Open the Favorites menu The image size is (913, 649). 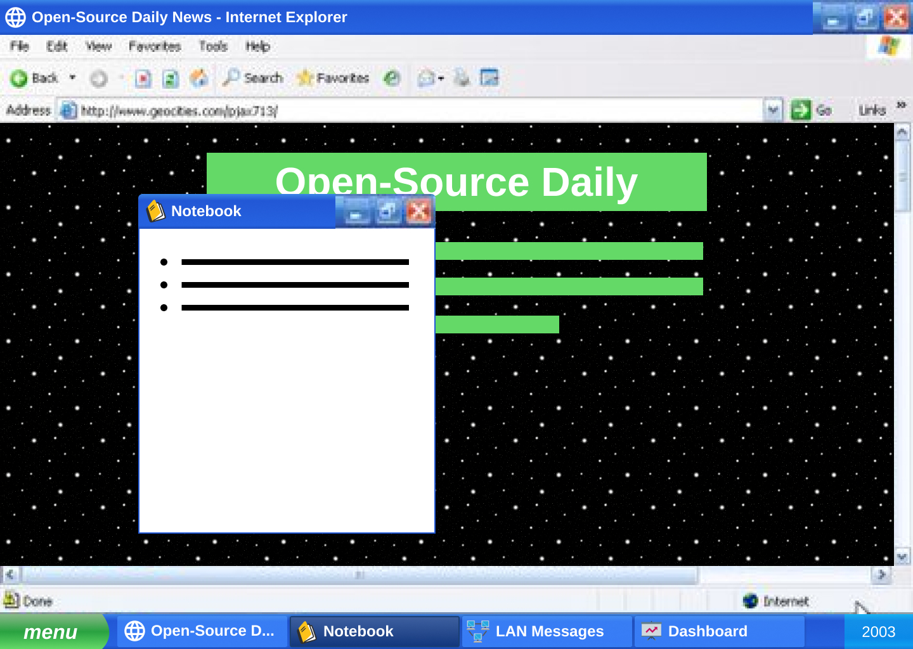[155, 46]
